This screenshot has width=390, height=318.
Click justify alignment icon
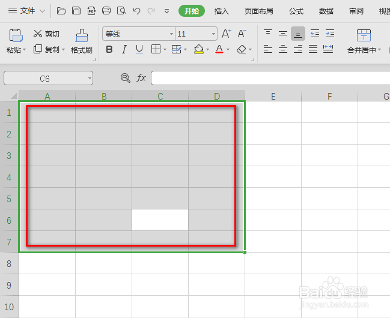pyautogui.click(x=313, y=49)
